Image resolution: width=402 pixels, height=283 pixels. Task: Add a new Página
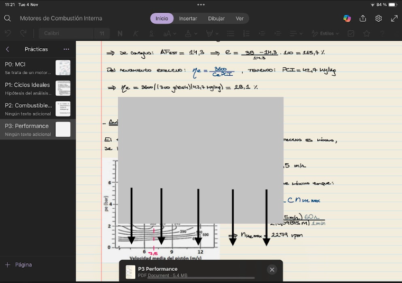[x=19, y=265]
